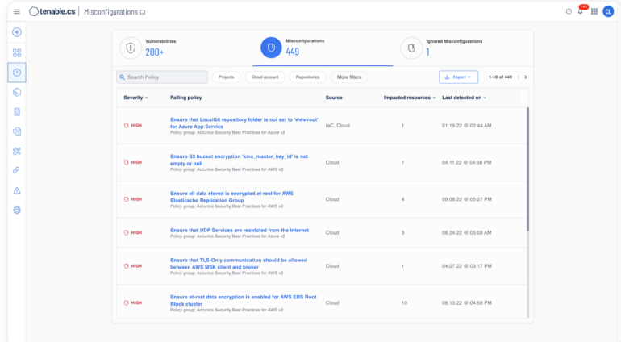Click the More filters button
The height and width of the screenshot is (342, 621).
(349, 77)
